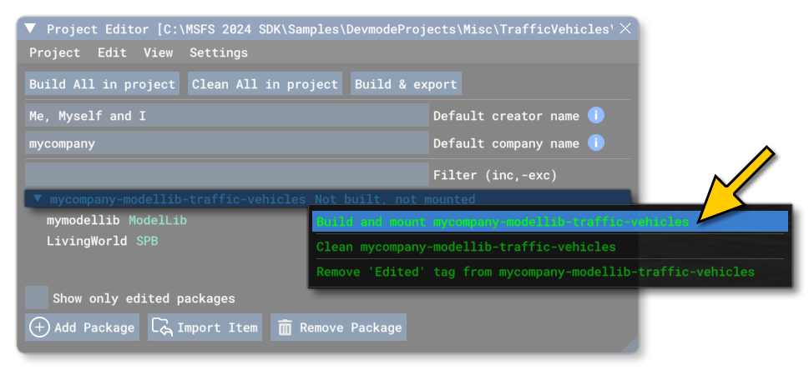Open the Settings menu
Viewport: 809px width, 370px height.
[x=218, y=52]
